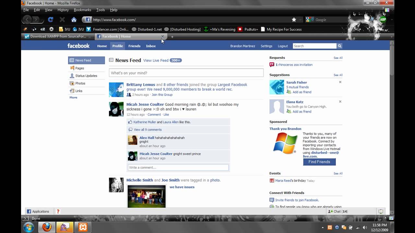Open the notifications icon beside Chat

point(381,211)
